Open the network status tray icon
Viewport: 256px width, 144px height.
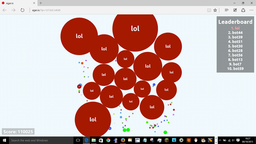229,140
